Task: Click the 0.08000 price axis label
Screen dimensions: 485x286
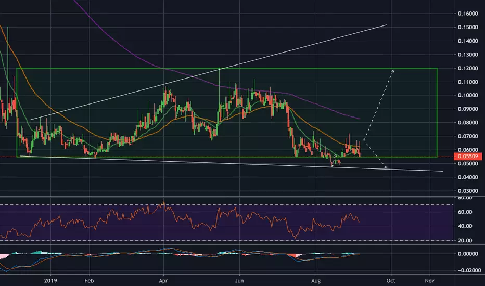Action: pyautogui.click(x=468, y=122)
